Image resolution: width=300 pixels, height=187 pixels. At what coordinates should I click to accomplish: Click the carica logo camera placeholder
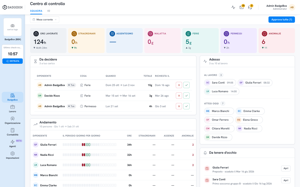click(12, 27)
